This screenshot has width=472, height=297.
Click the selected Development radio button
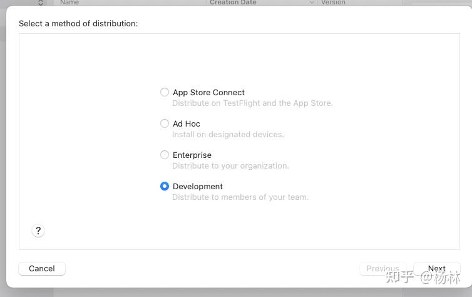coord(165,186)
